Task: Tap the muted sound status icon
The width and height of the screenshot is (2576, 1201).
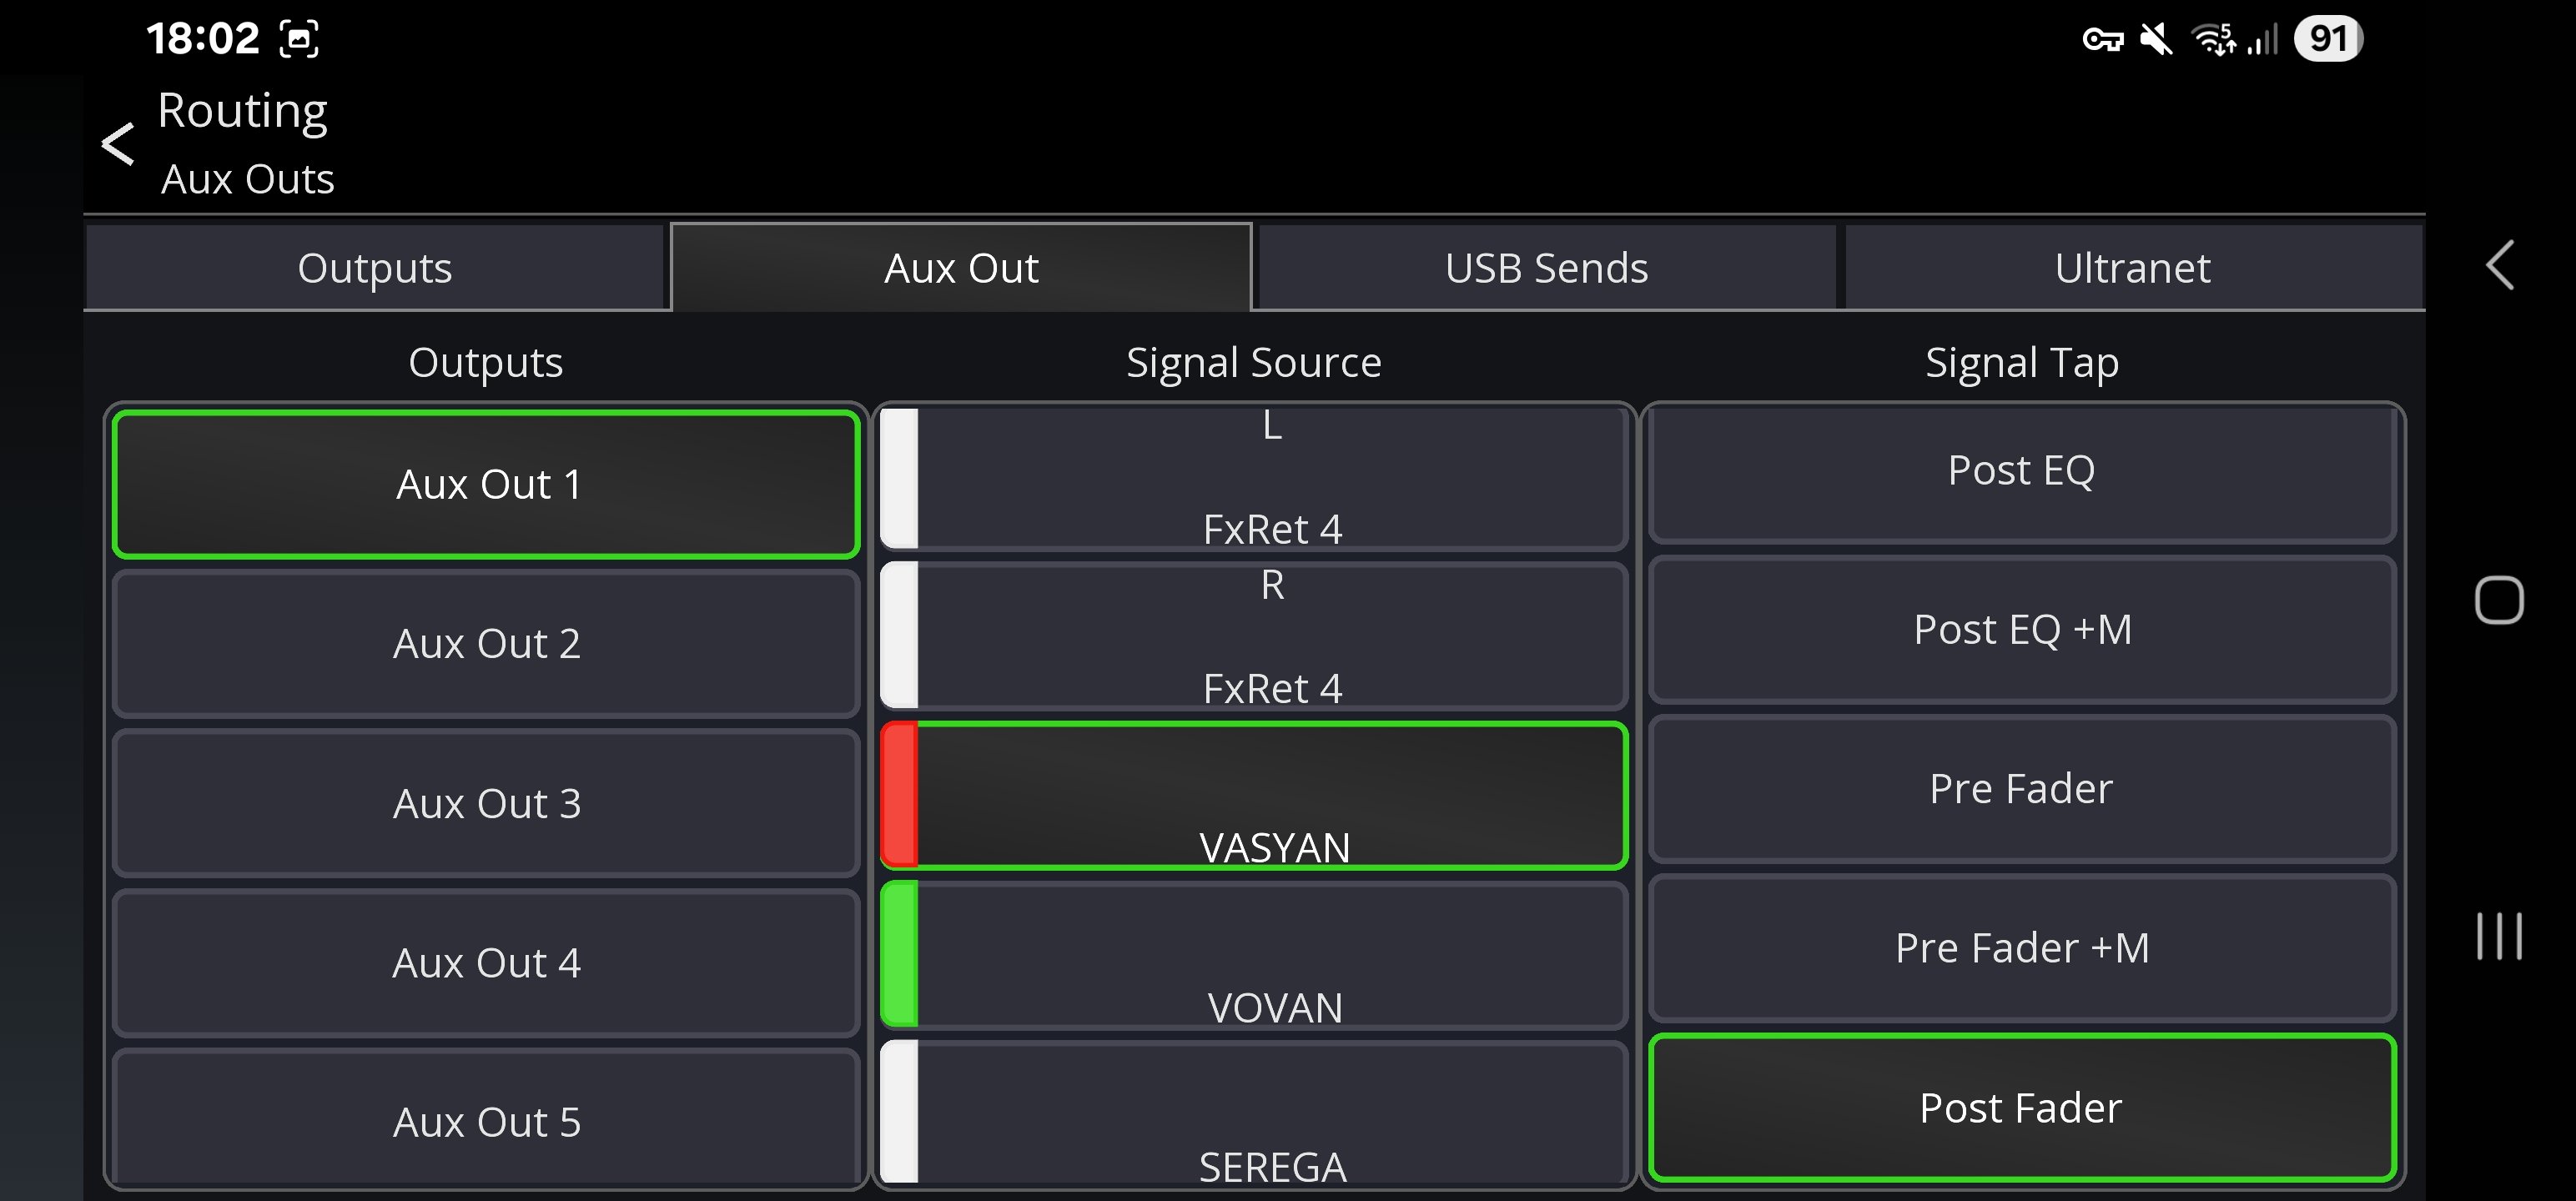Action: point(2156,40)
